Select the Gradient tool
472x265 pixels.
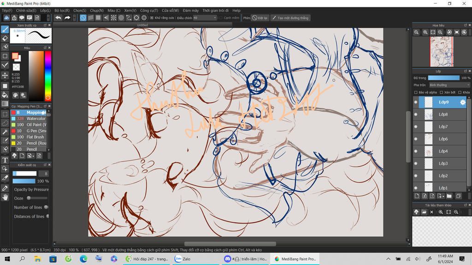5,104
